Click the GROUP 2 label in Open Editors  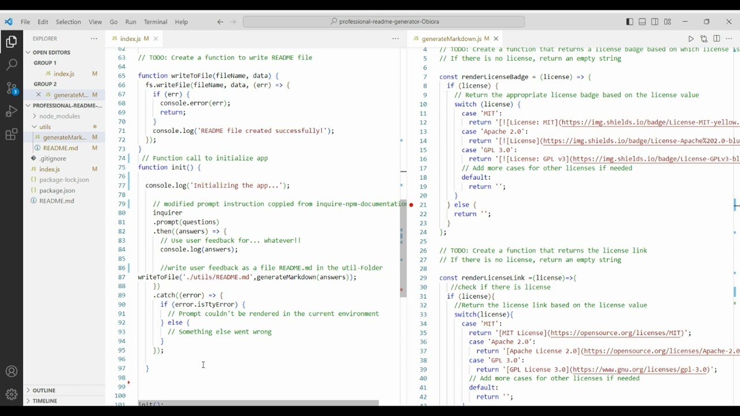[45, 84]
